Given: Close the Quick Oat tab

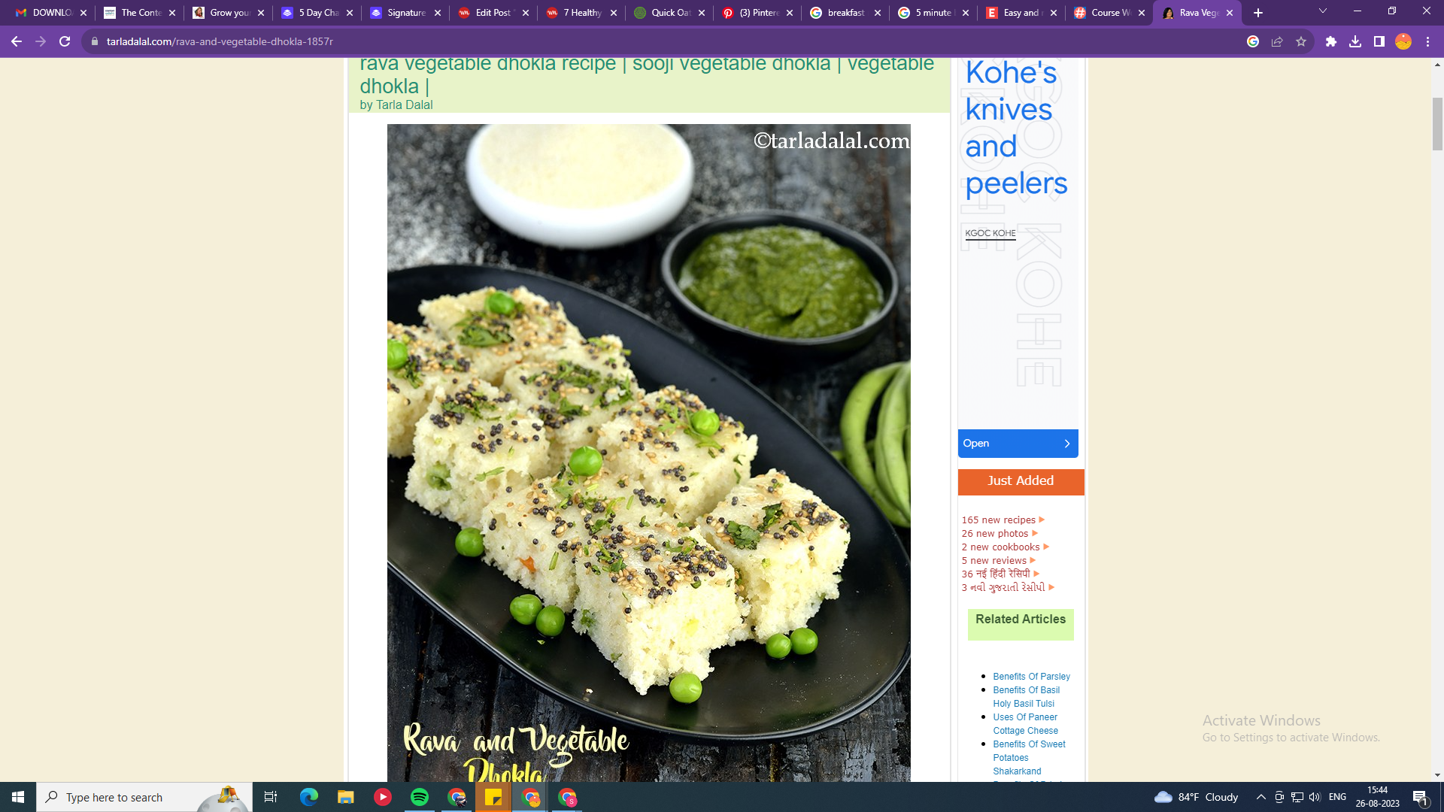Looking at the screenshot, I should pyautogui.click(x=702, y=13).
